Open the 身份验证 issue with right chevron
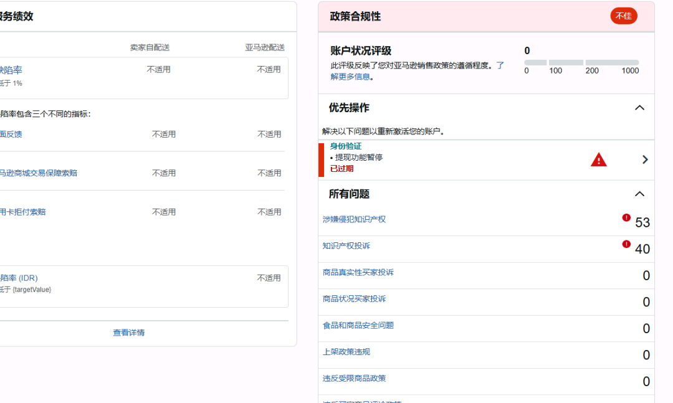Viewport: 673px width, 403px height. pyautogui.click(x=645, y=159)
